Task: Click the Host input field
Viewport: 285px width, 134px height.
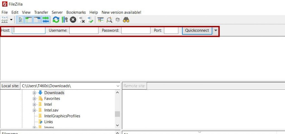Action: coord(29,31)
